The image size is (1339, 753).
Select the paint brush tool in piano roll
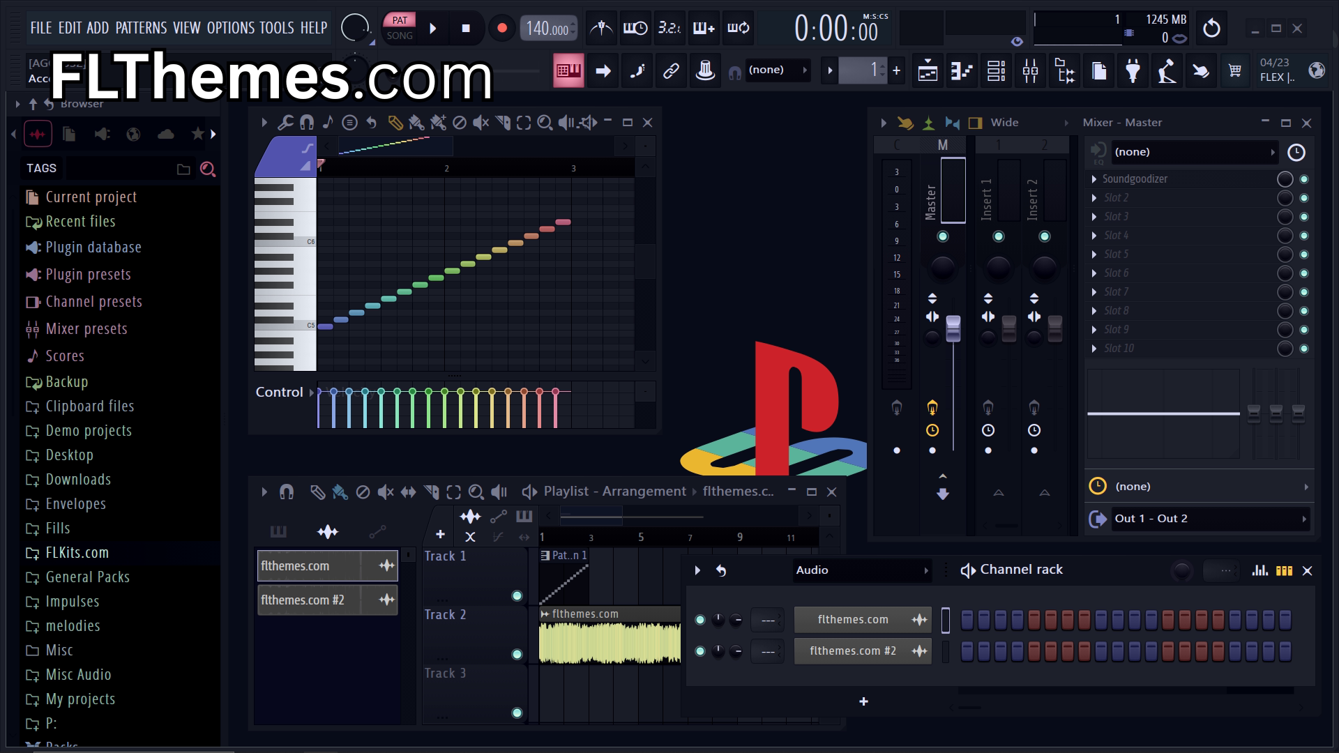pos(416,123)
